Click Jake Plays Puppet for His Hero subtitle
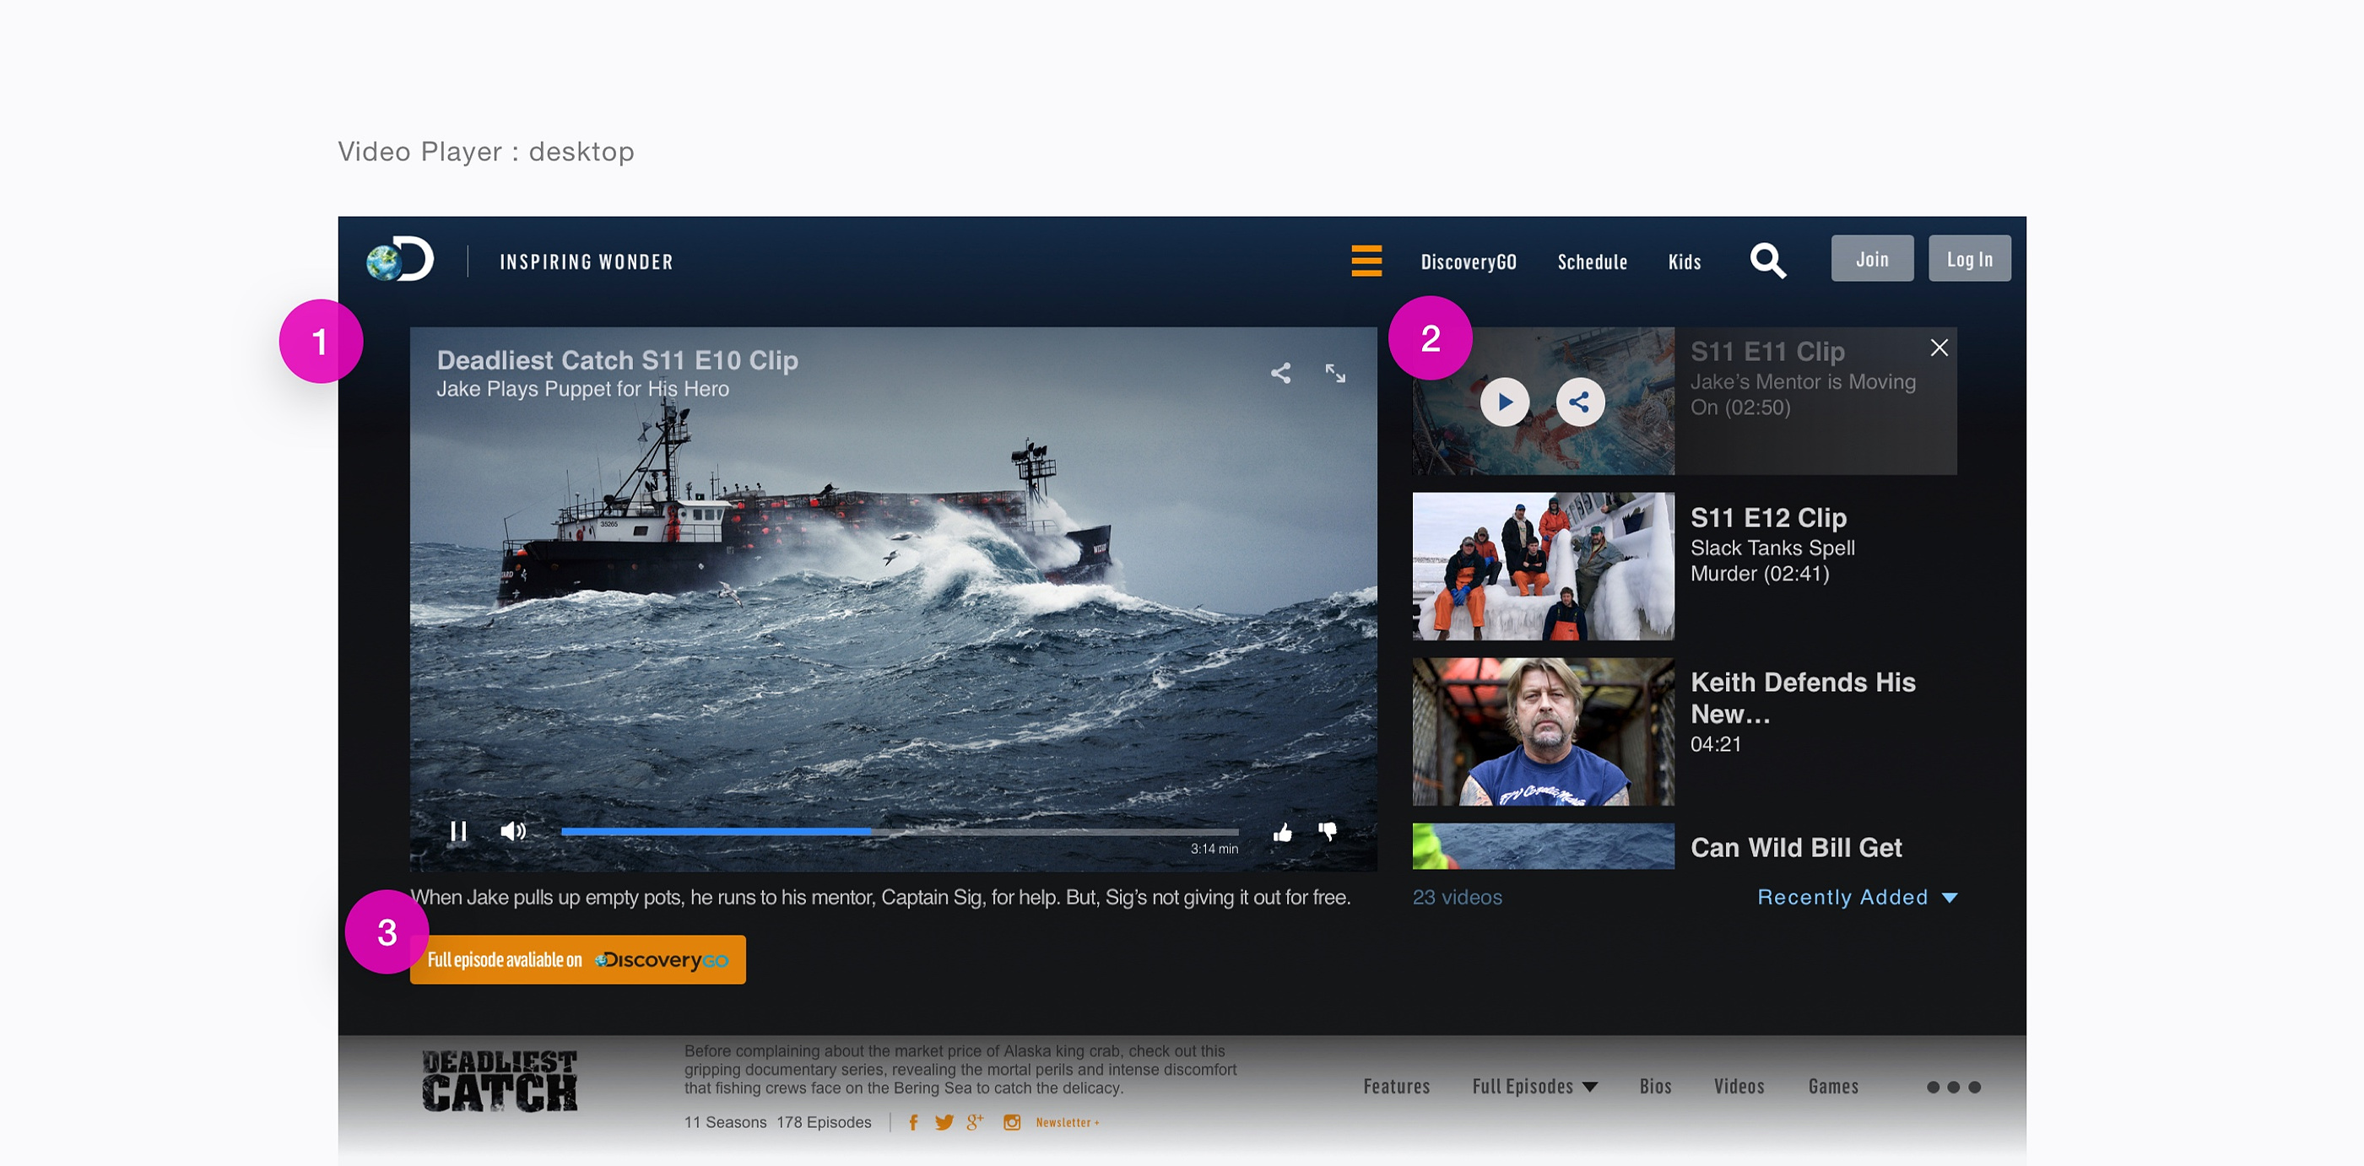 (582, 389)
